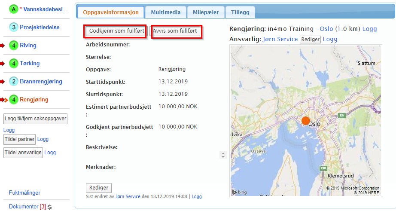Click the green 4 circle beside Rengjøring
Viewport: 396px width, 211px height.
14,100
